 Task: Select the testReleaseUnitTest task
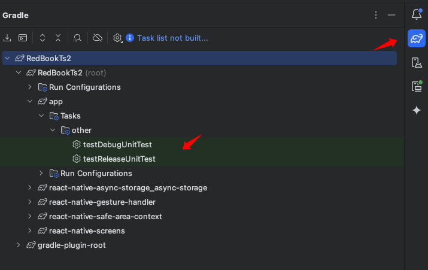119,159
